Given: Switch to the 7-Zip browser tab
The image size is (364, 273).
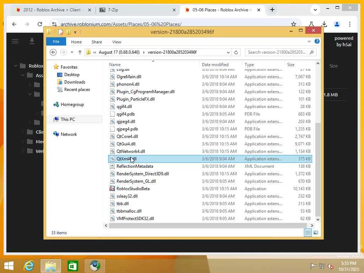Looking at the screenshot, I should (137, 10).
